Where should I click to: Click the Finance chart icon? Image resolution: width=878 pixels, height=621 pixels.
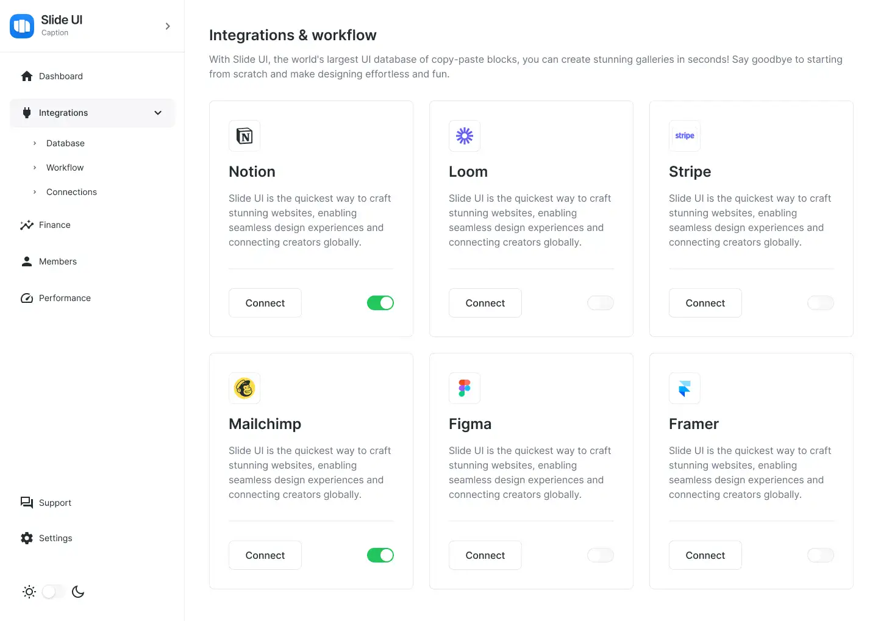(27, 225)
